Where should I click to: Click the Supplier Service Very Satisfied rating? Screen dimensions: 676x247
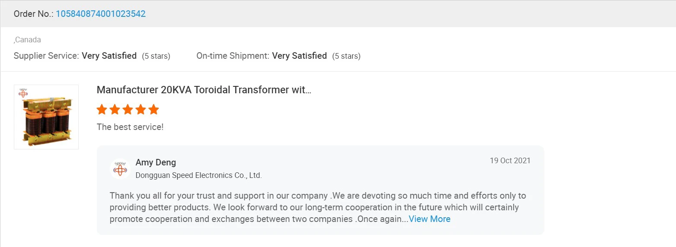point(109,56)
